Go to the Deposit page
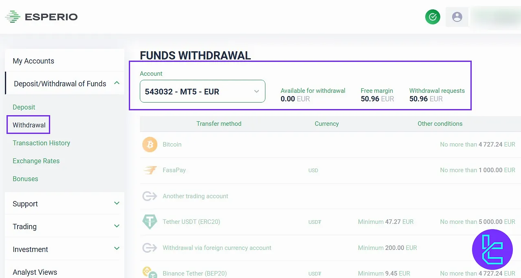Image resolution: width=521 pixels, height=278 pixels. pyautogui.click(x=24, y=107)
